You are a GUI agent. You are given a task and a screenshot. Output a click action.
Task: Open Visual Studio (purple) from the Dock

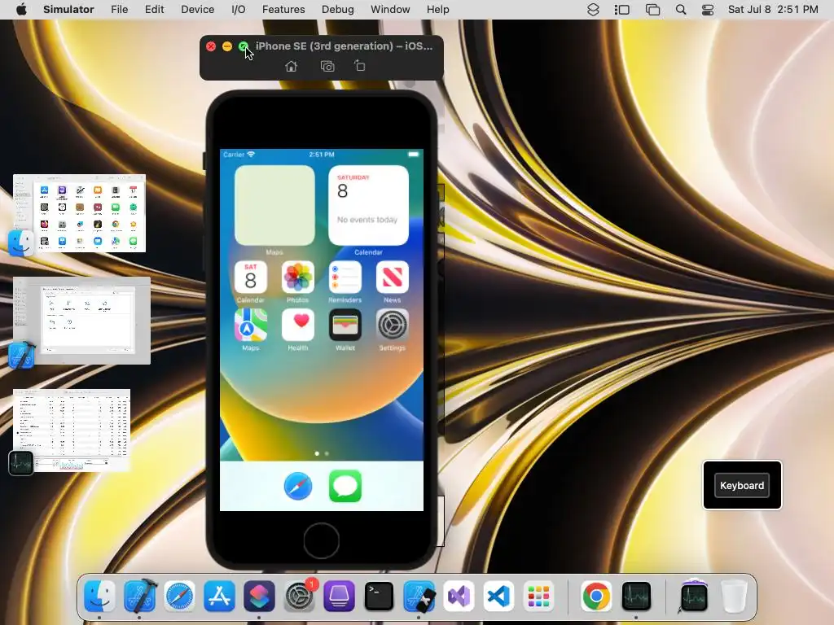459,597
